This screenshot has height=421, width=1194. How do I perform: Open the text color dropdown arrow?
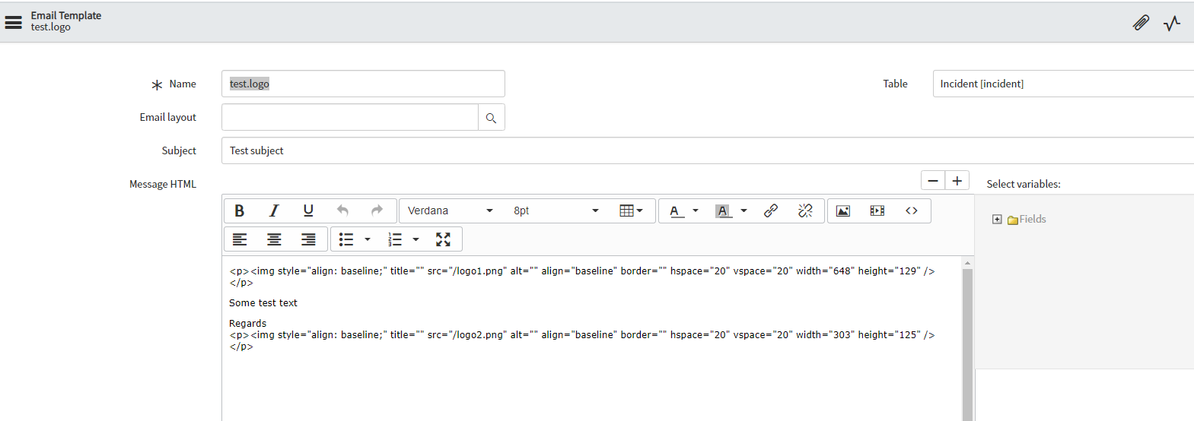[696, 210]
